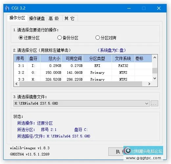This screenshot has width=171, height=164.
Task: Click the 所选路径/文件 status line
Action: coord(54,136)
